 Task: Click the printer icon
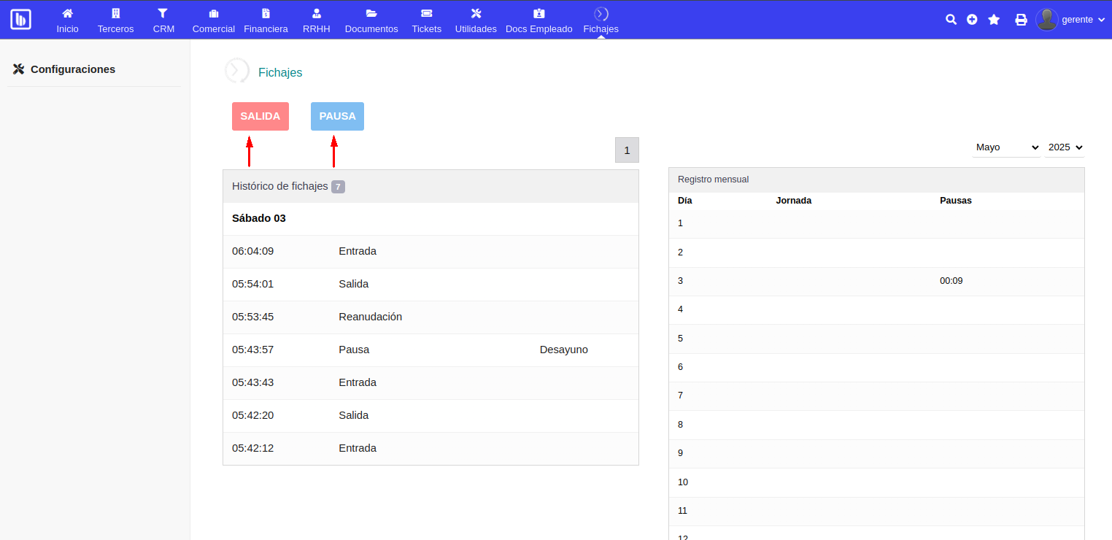coord(1021,20)
